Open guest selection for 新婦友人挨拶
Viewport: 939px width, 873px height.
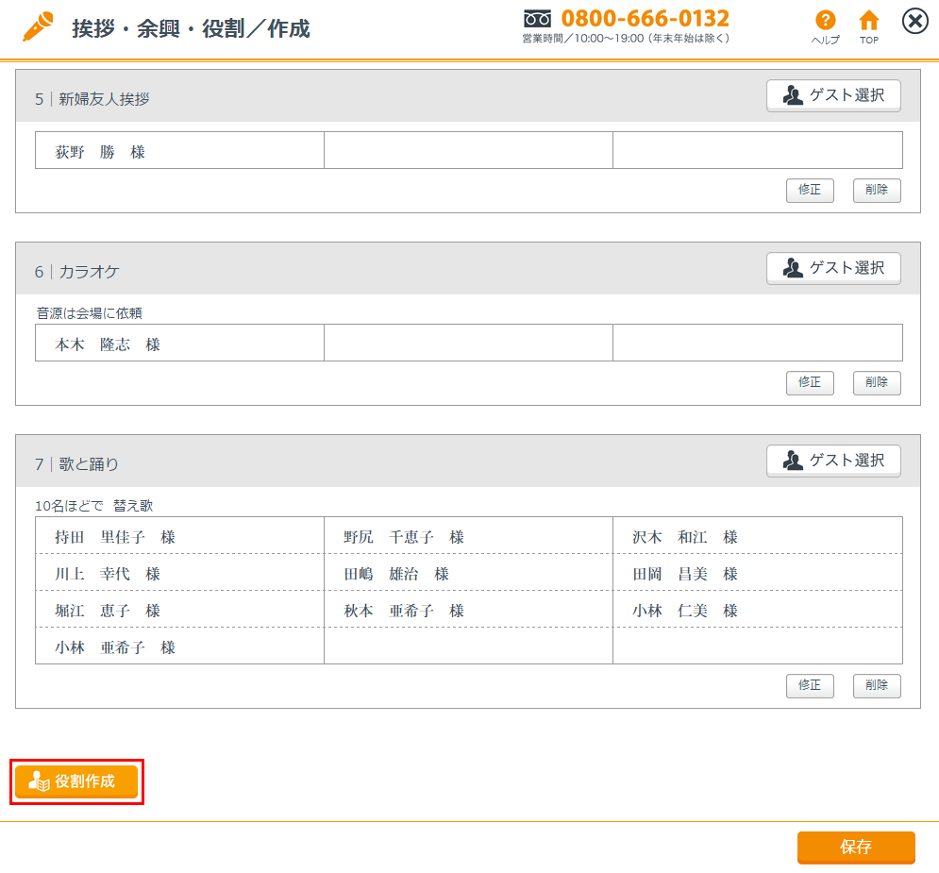coord(833,95)
